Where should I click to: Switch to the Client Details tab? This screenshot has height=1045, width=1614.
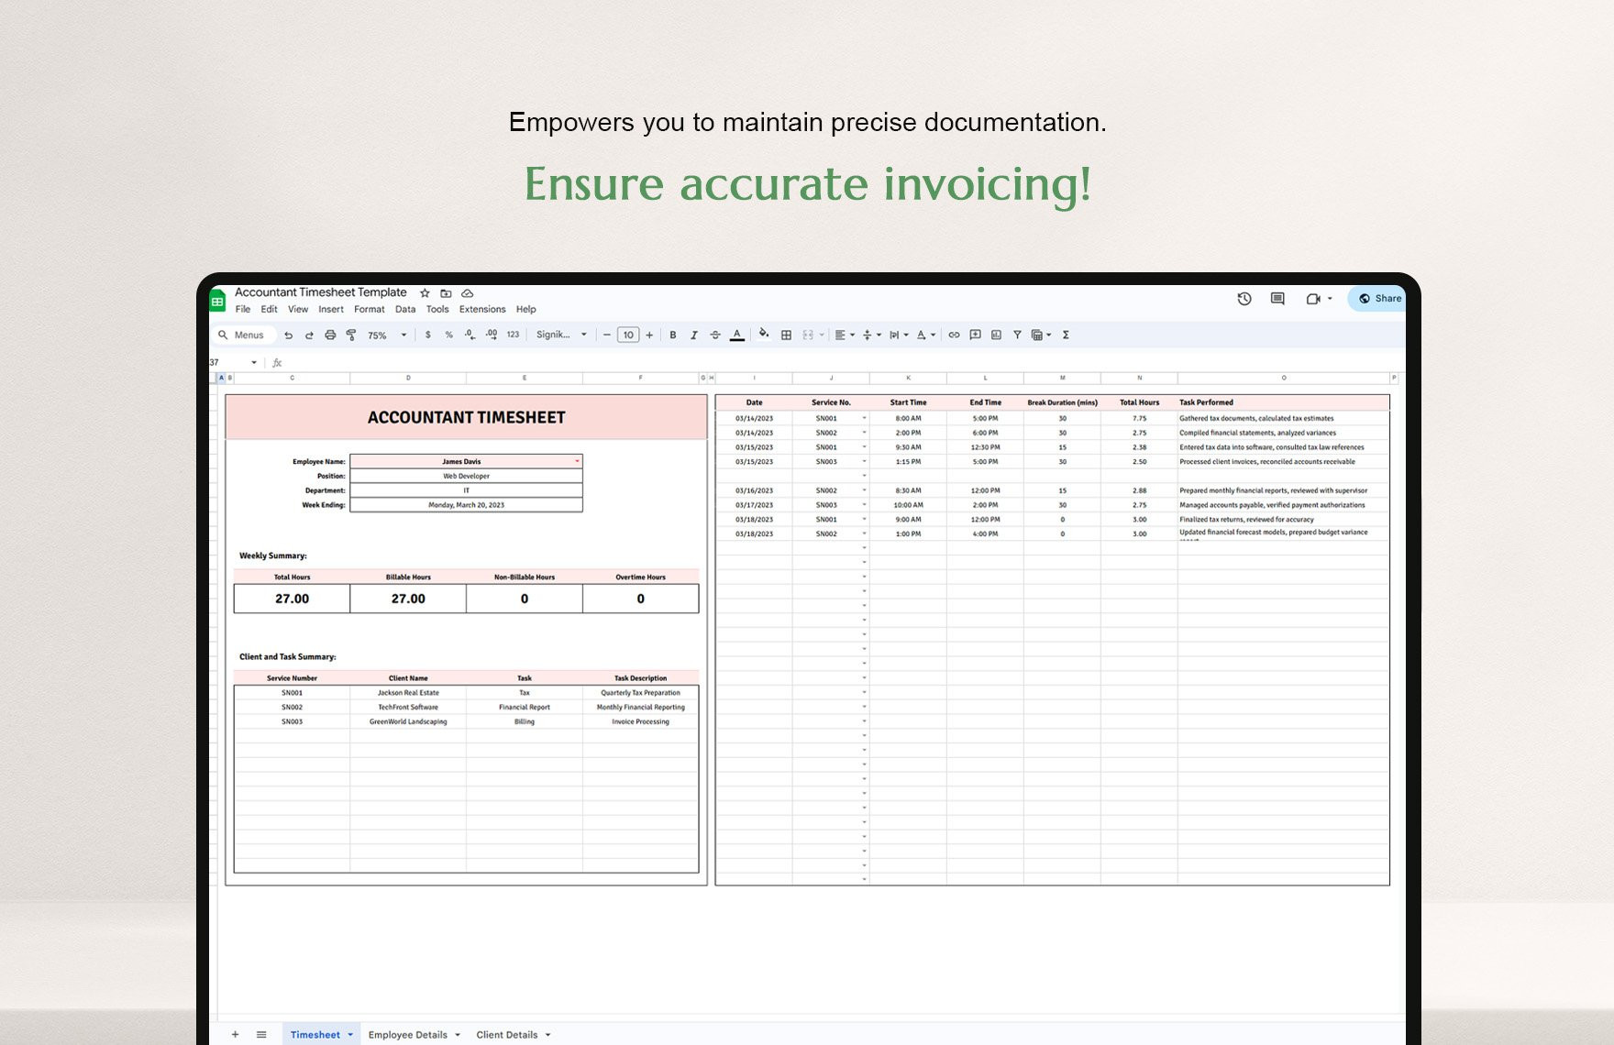tap(514, 1035)
